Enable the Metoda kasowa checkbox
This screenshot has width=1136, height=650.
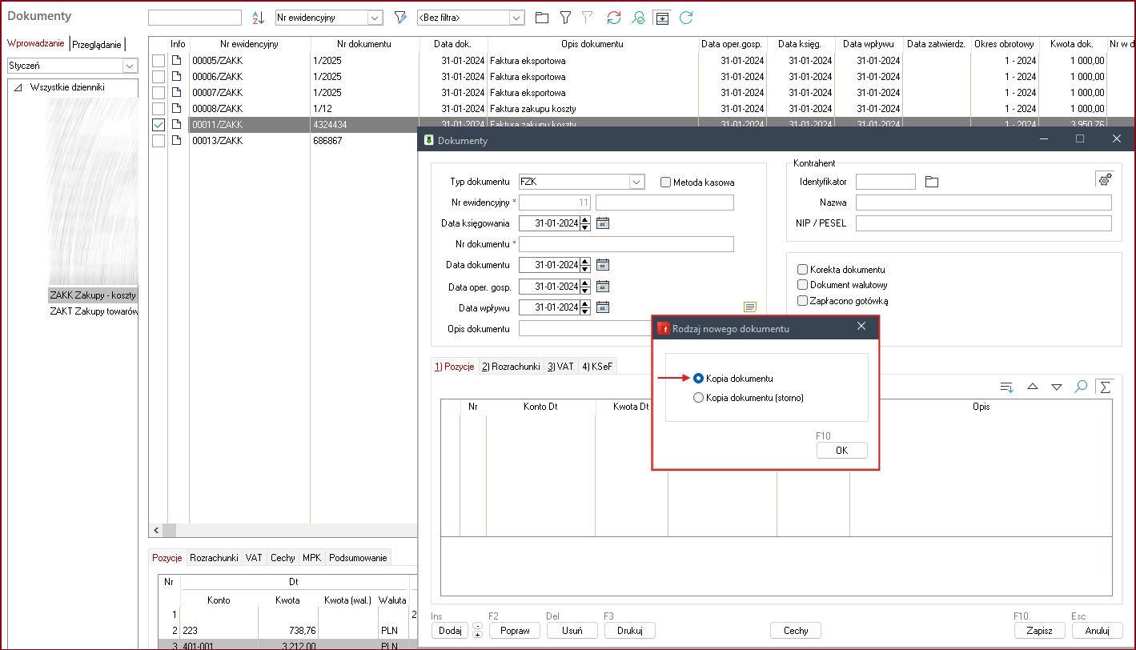point(665,183)
